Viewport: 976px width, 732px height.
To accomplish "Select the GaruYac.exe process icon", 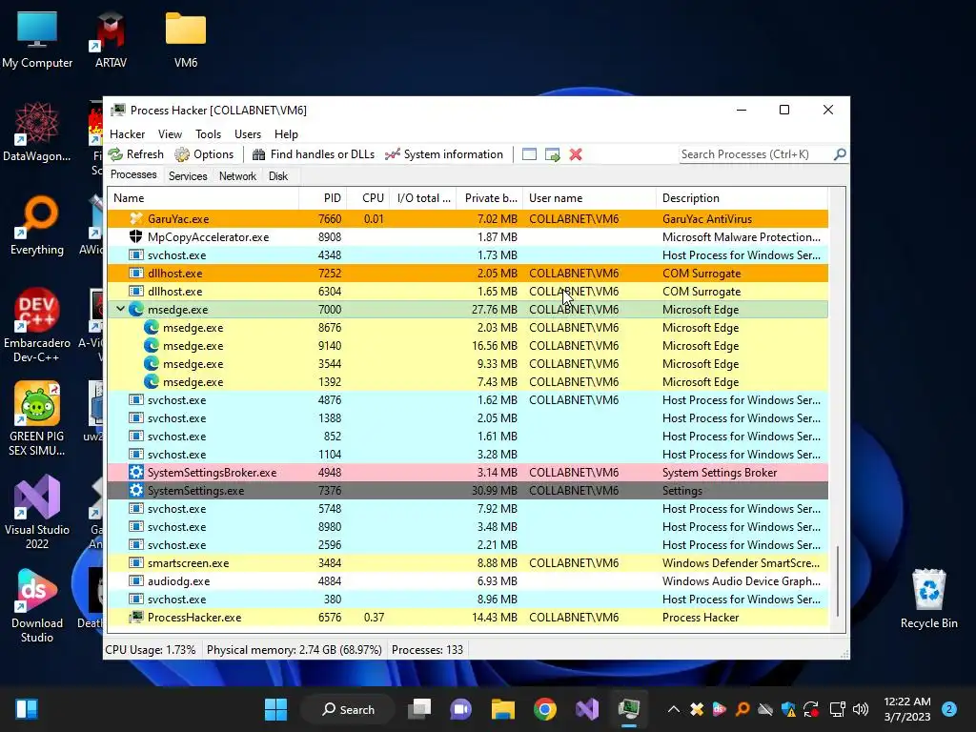I will (x=135, y=218).
